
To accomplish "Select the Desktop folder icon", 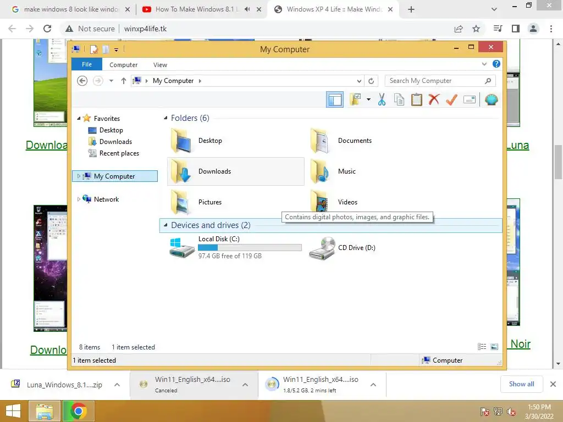I will point(181,141).
